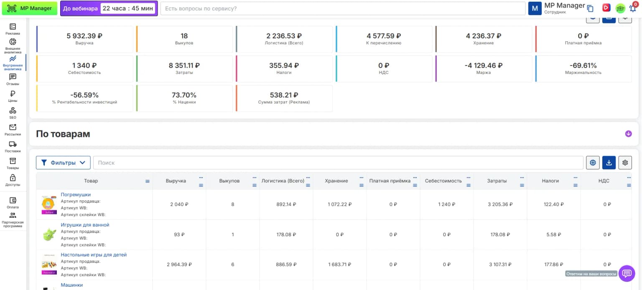Screen dimensions: 642x290
Task: Focus the Поиск table search field
Action: [x=338, y=163]
